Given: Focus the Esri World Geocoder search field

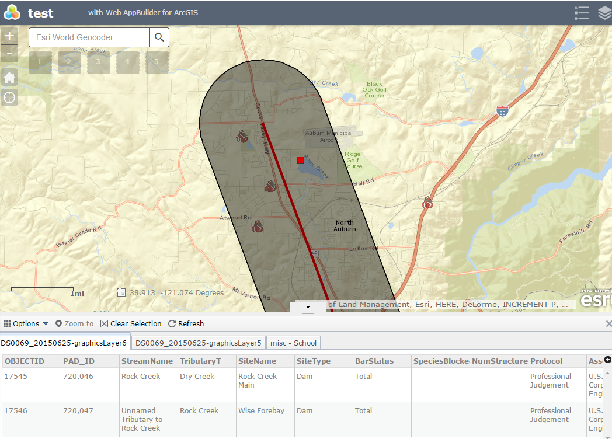Looking at the screenshot, I should tap(89, 37).
